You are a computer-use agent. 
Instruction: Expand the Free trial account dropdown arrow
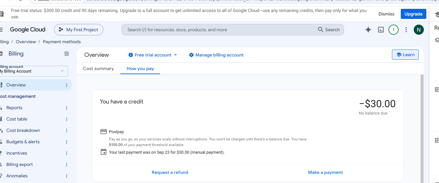[x=176, y=55]
